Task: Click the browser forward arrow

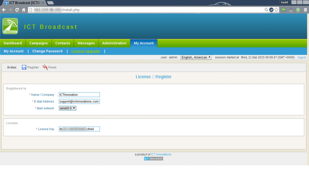Action: click(x=11, y=10)
